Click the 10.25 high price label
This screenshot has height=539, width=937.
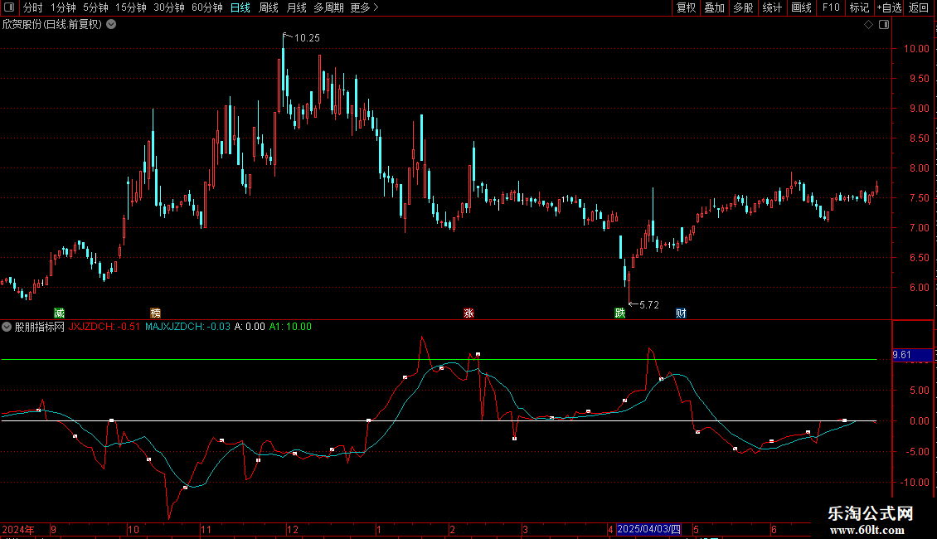[x=307, y=38]
